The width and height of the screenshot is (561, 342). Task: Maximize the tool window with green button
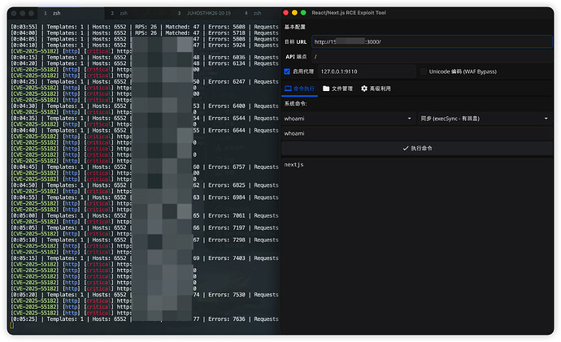click(x=304, y=13)
